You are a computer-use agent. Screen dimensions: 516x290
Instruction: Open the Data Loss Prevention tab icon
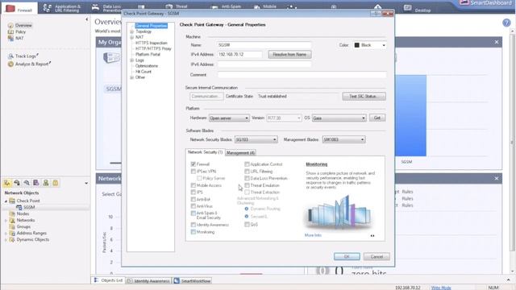[95, 7]
